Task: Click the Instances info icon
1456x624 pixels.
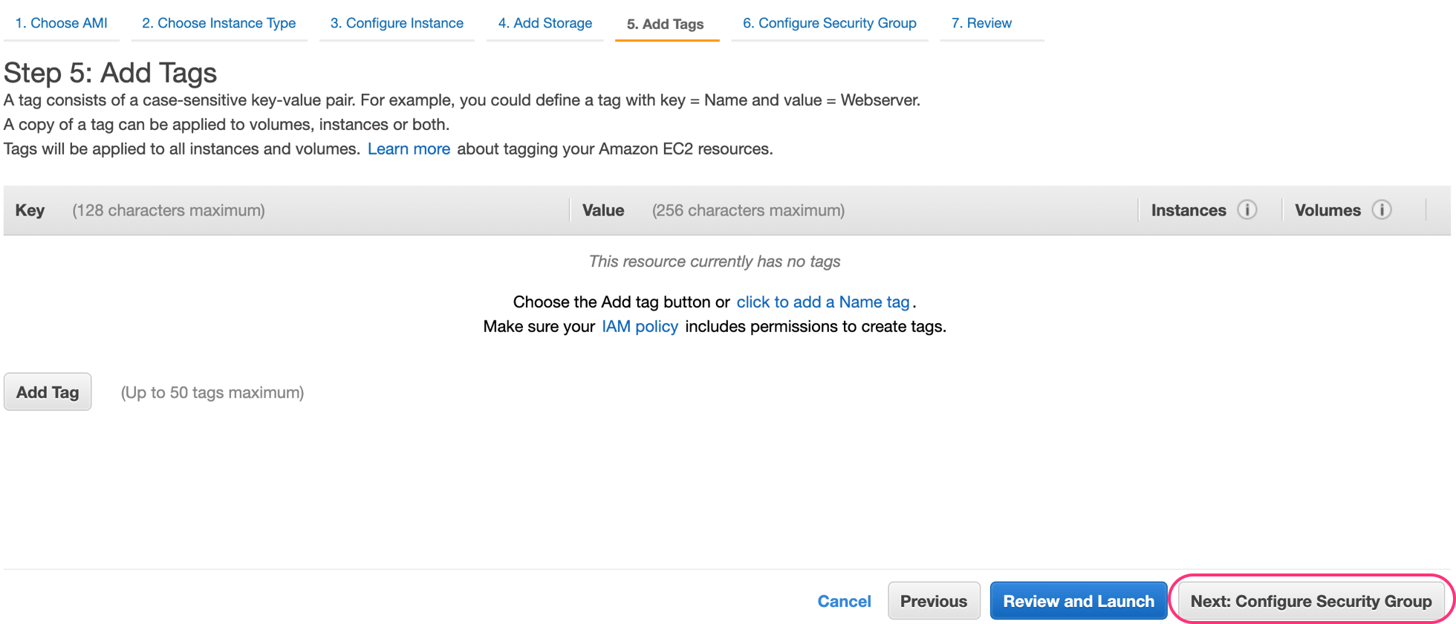Action: point(1247,210)
